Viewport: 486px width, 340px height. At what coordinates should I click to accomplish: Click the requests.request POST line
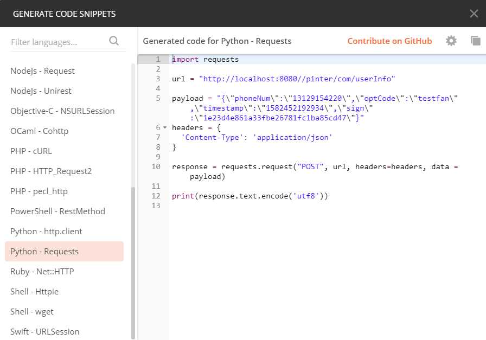(315, 166)
